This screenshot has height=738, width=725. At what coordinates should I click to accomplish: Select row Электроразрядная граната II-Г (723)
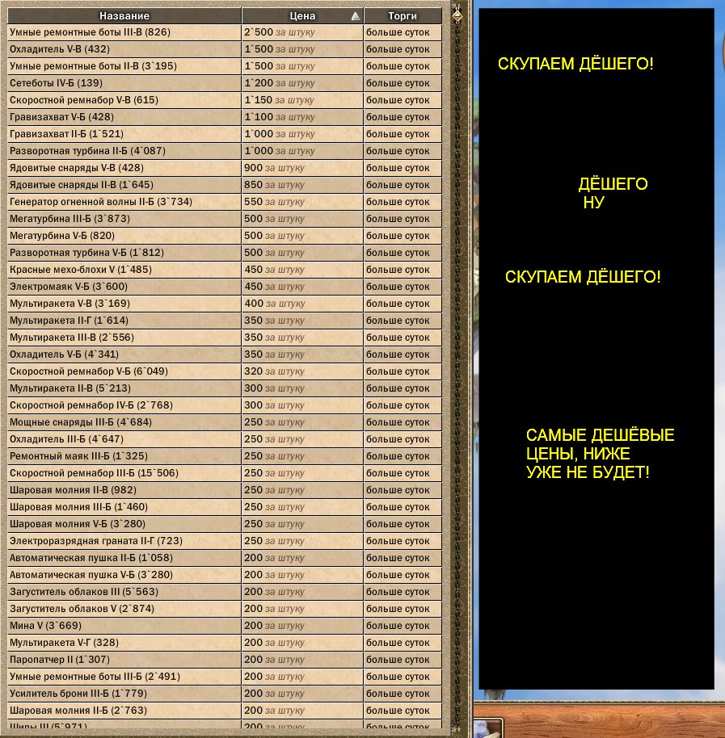[x=225, y=541]
